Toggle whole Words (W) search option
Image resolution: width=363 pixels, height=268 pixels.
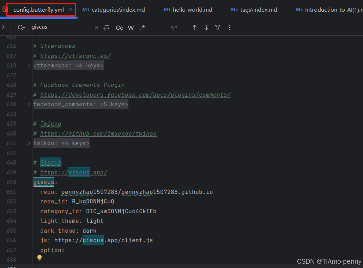point(131,28)
